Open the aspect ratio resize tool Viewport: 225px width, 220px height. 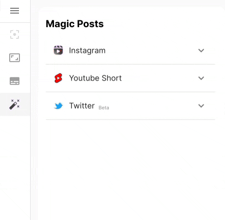click(15, 58)
